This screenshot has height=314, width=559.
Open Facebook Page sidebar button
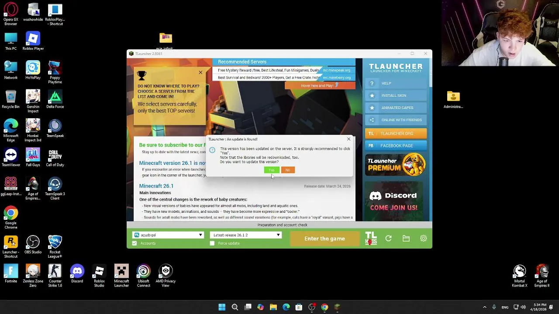(396, 146)
